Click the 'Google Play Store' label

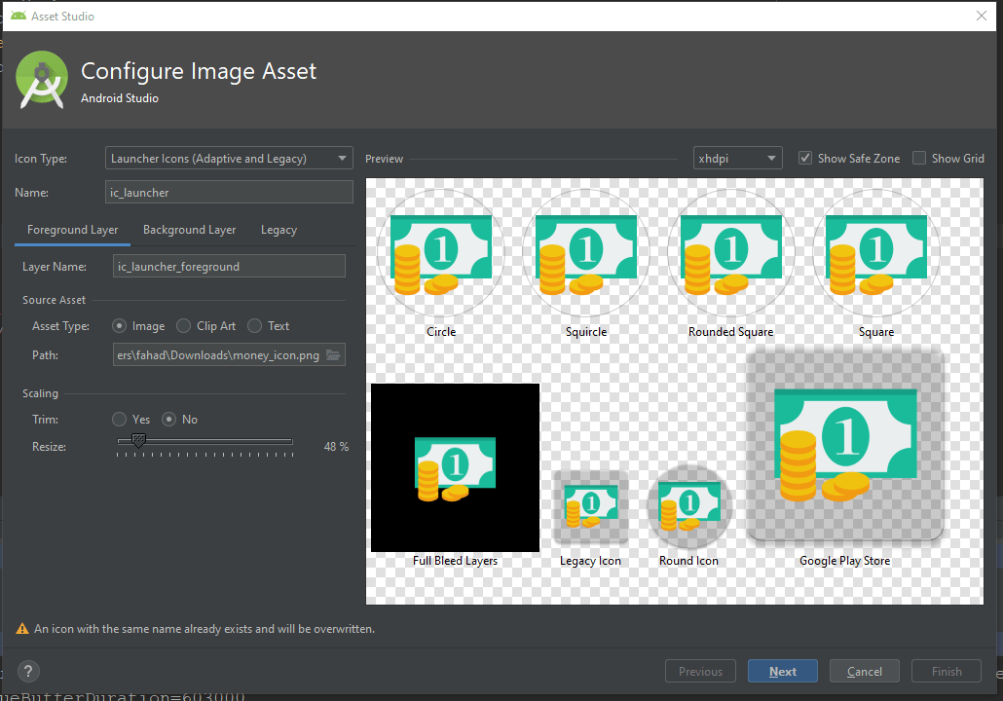tap(845, 560)
